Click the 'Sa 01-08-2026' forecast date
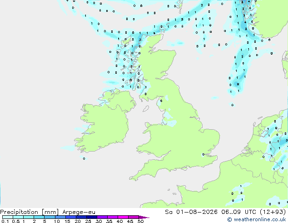 [x=191, y=212]
